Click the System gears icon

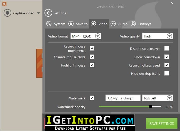(49, 24)
